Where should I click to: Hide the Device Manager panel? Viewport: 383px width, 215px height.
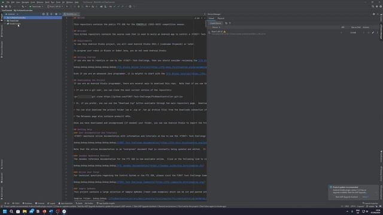[x=378, y=14]
